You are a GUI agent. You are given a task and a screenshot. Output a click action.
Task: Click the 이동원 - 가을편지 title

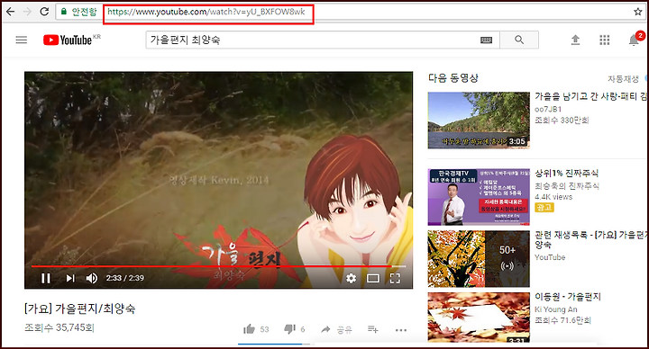click(x=568, y=297)
